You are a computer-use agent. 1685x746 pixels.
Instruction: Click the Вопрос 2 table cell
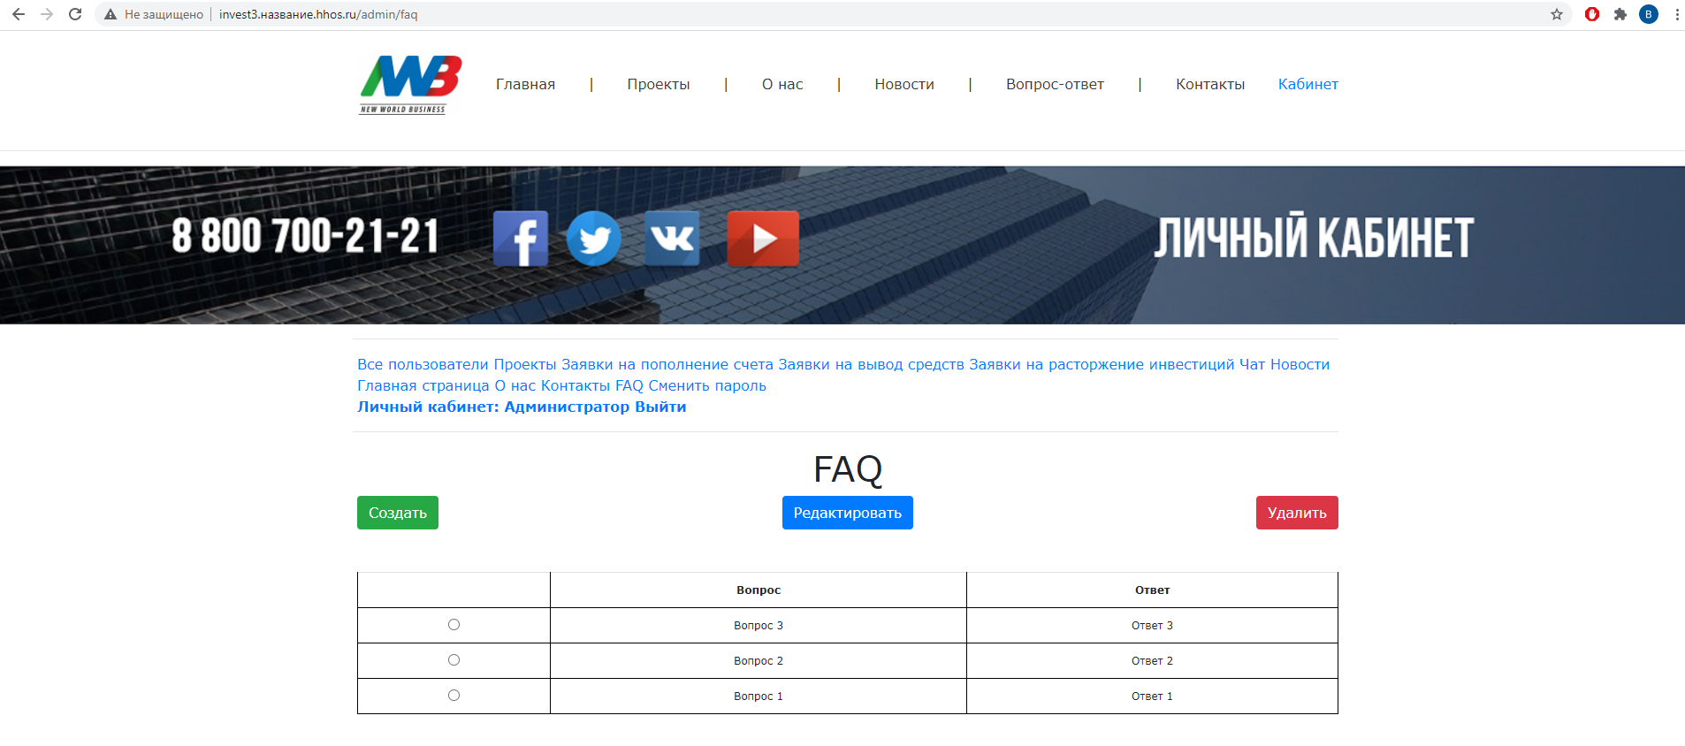tap(759, 660)
